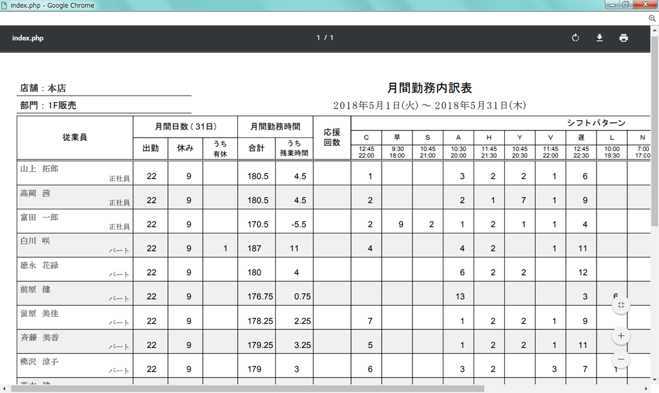Click the 月間日数（31日） header
This screenshot has height=393, width=659.
click(185, 127)
